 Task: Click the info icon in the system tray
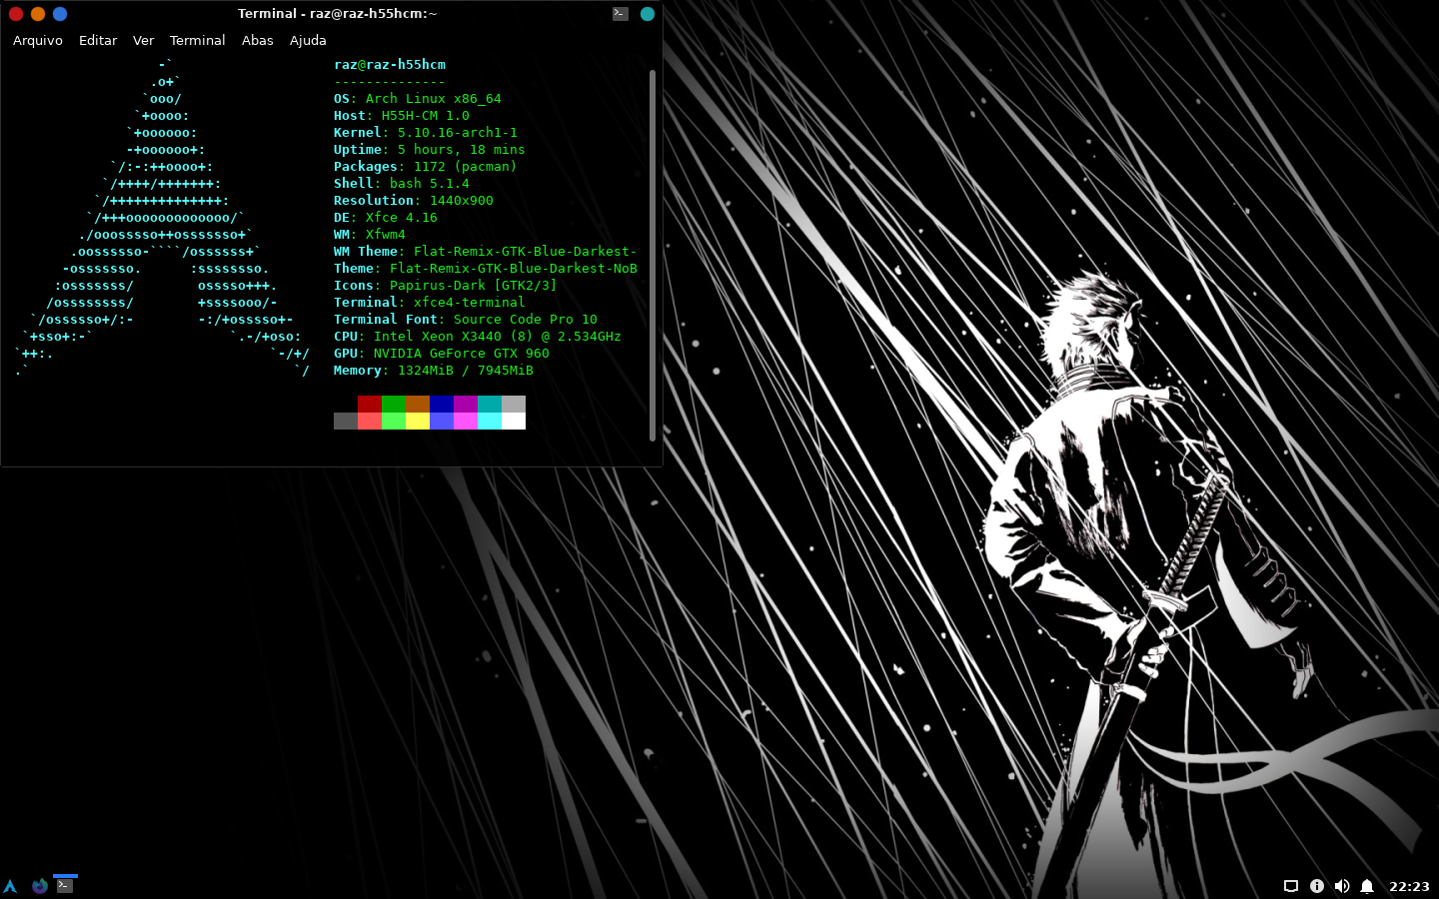(x=1317, y=886)
